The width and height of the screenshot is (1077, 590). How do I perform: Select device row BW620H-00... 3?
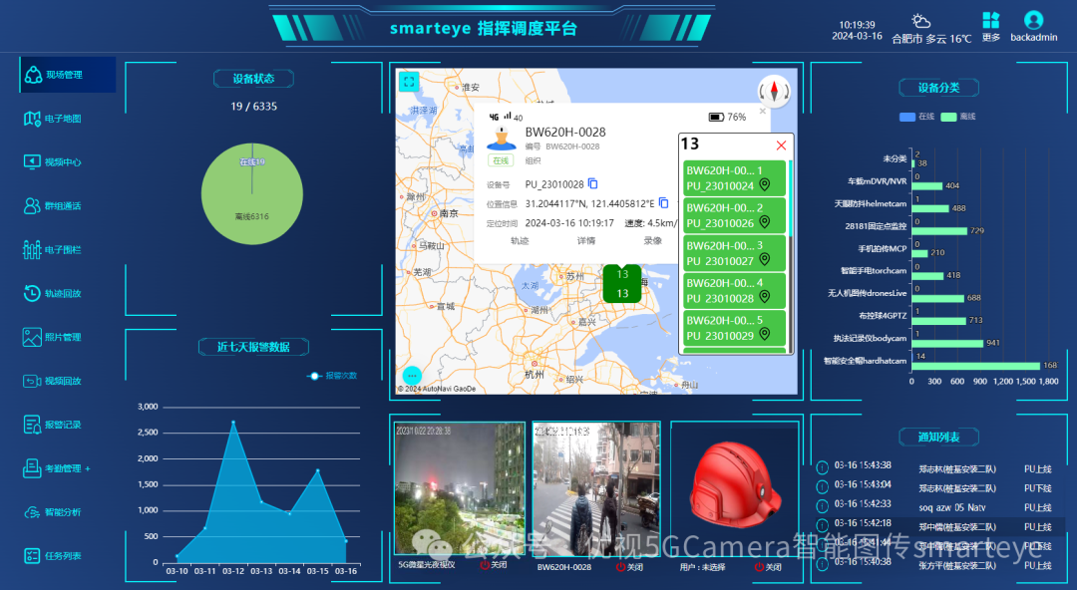pos(734,253)
